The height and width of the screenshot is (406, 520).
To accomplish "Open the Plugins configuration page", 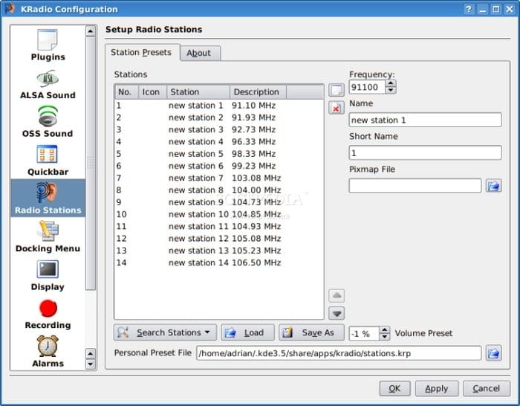I will click(x=48, y=45).
